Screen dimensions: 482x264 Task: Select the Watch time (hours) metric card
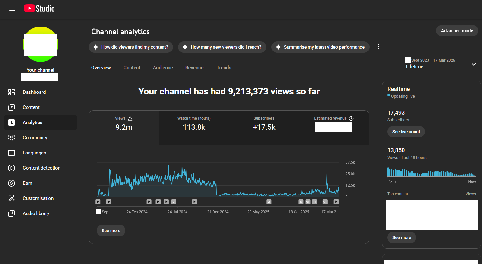pos(194,128)
